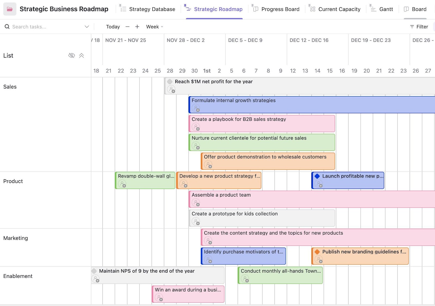Collapse all groups with double chevron icon
This screenshot has width=435, height=306.
click(82, 56)
